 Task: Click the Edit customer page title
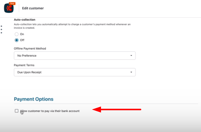pyautogui.click(x=33, y=8)
